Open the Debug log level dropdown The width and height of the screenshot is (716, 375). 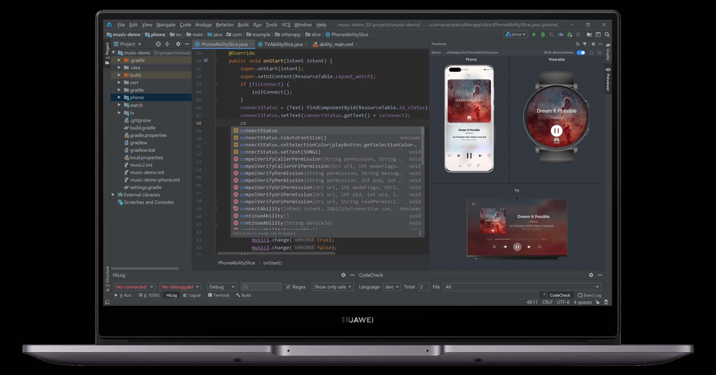[222, 287]
